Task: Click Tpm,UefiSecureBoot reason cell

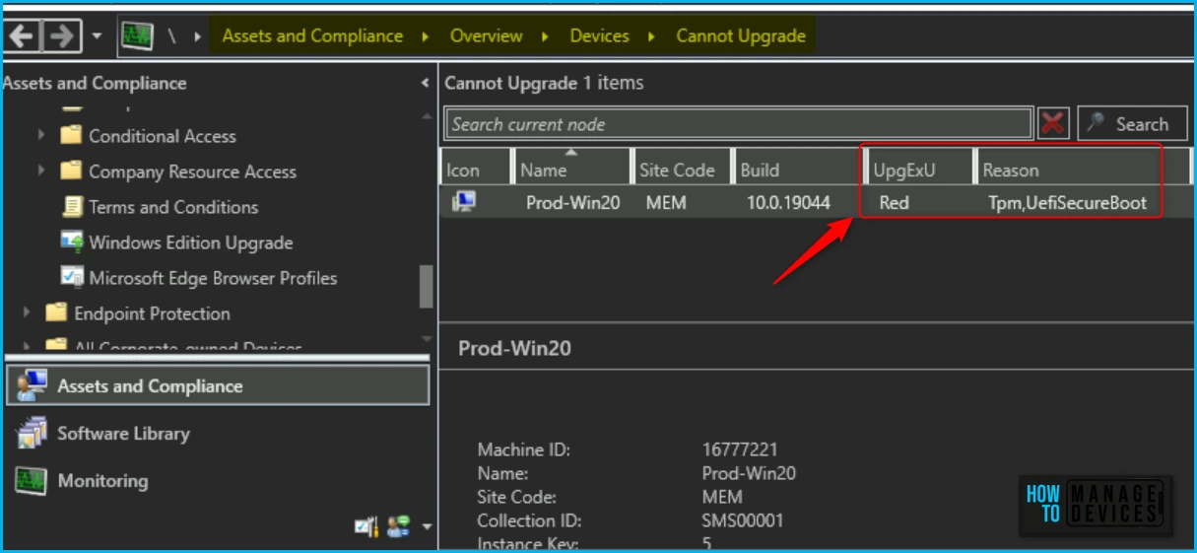Action: pos(1068,203)
